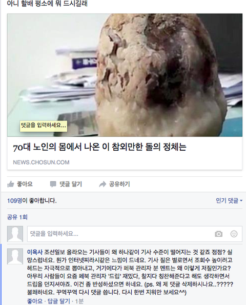Image resolution: width=246 pixels, height=305 pixels.
Task: Click your blank profile avatar beside comment box
Action: [15, 234]
